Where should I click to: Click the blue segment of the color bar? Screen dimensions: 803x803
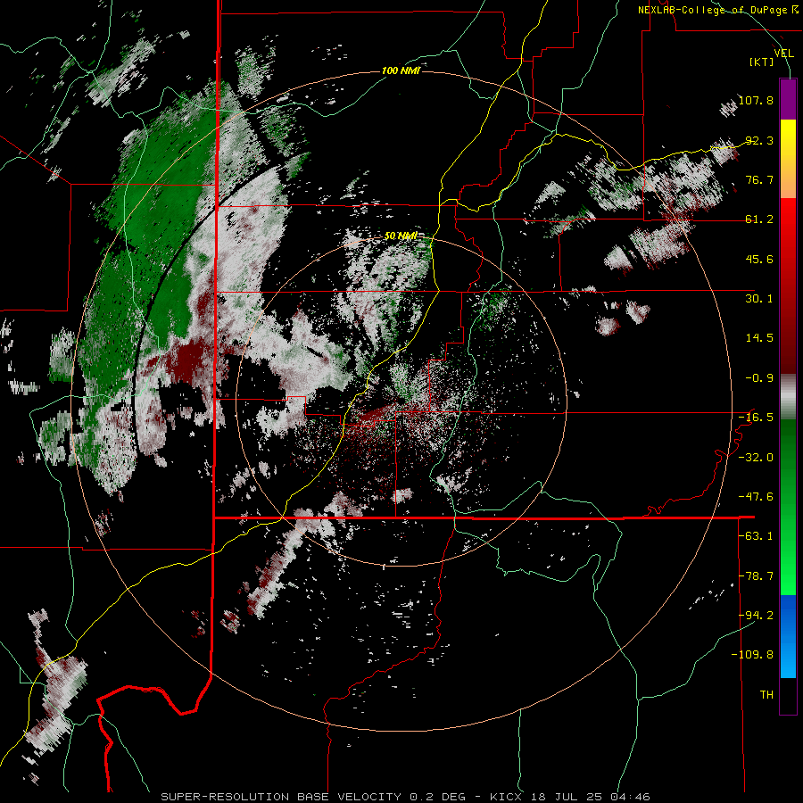(x=788, y=636)
